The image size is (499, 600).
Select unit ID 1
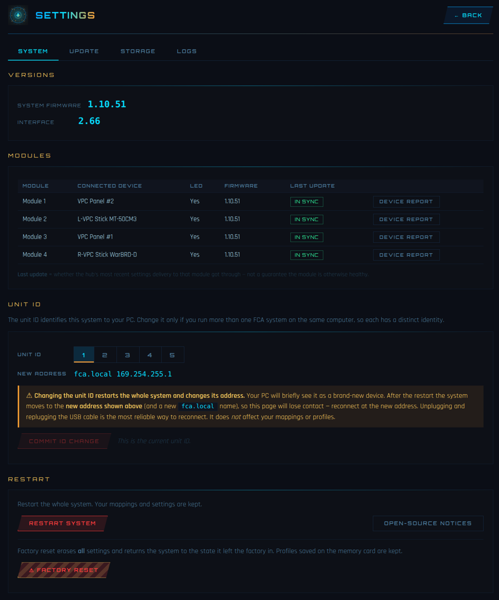[84, 355]
